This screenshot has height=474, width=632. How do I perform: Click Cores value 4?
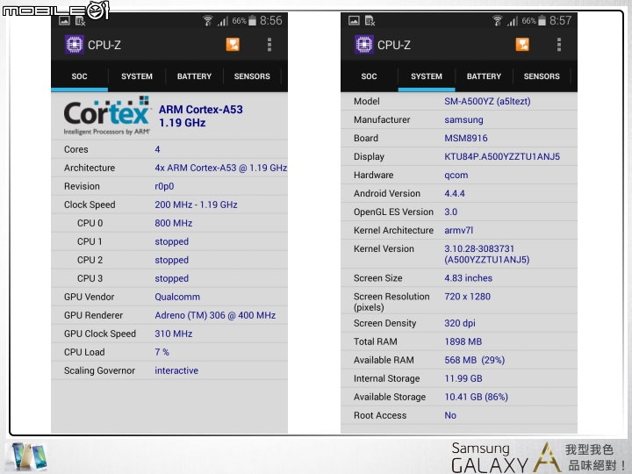158,149
